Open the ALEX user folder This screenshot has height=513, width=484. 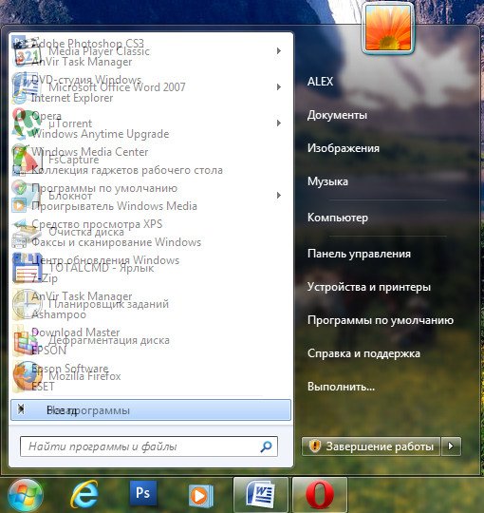tap(320, 81)
